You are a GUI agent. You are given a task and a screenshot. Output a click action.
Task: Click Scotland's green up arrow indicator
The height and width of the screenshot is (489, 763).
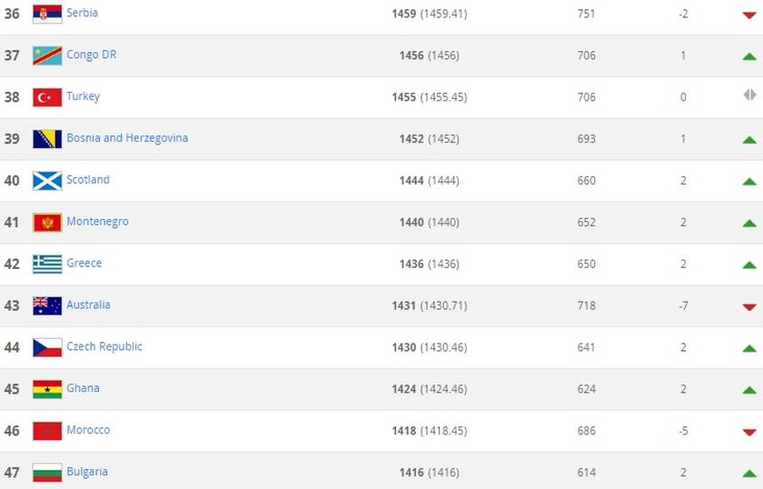click(749, 182)
